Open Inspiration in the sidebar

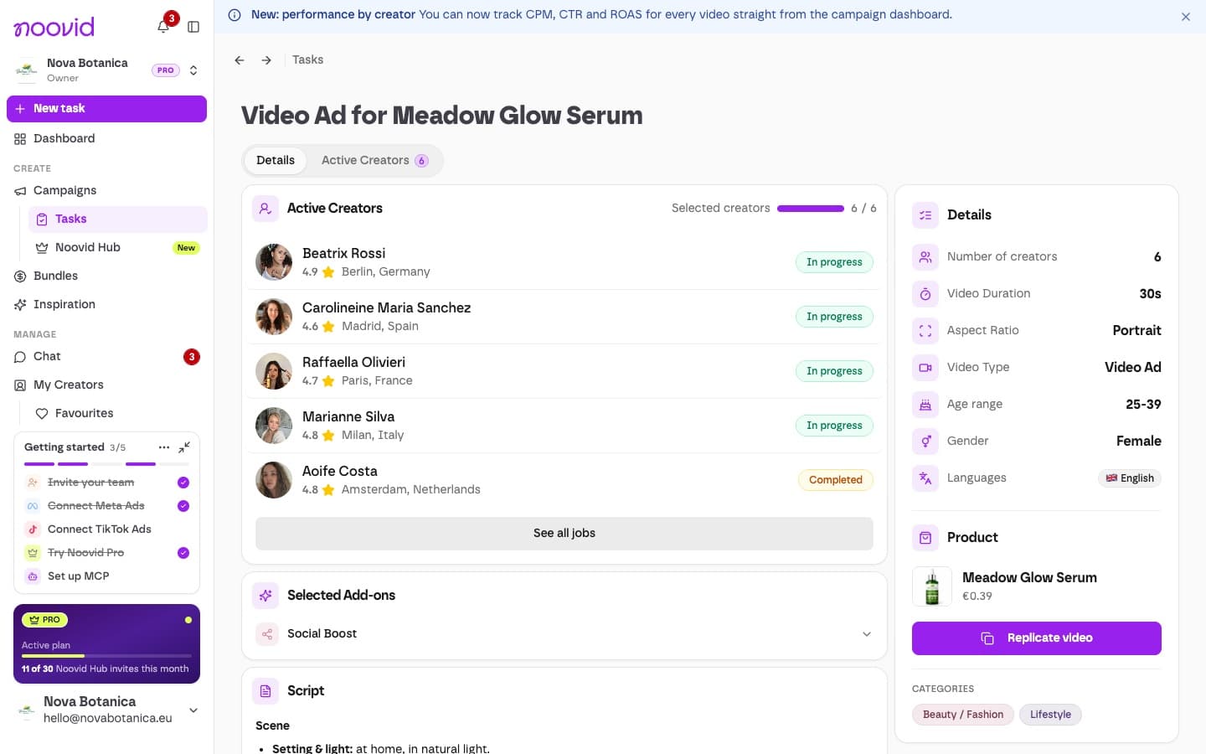tap(106, 304)
